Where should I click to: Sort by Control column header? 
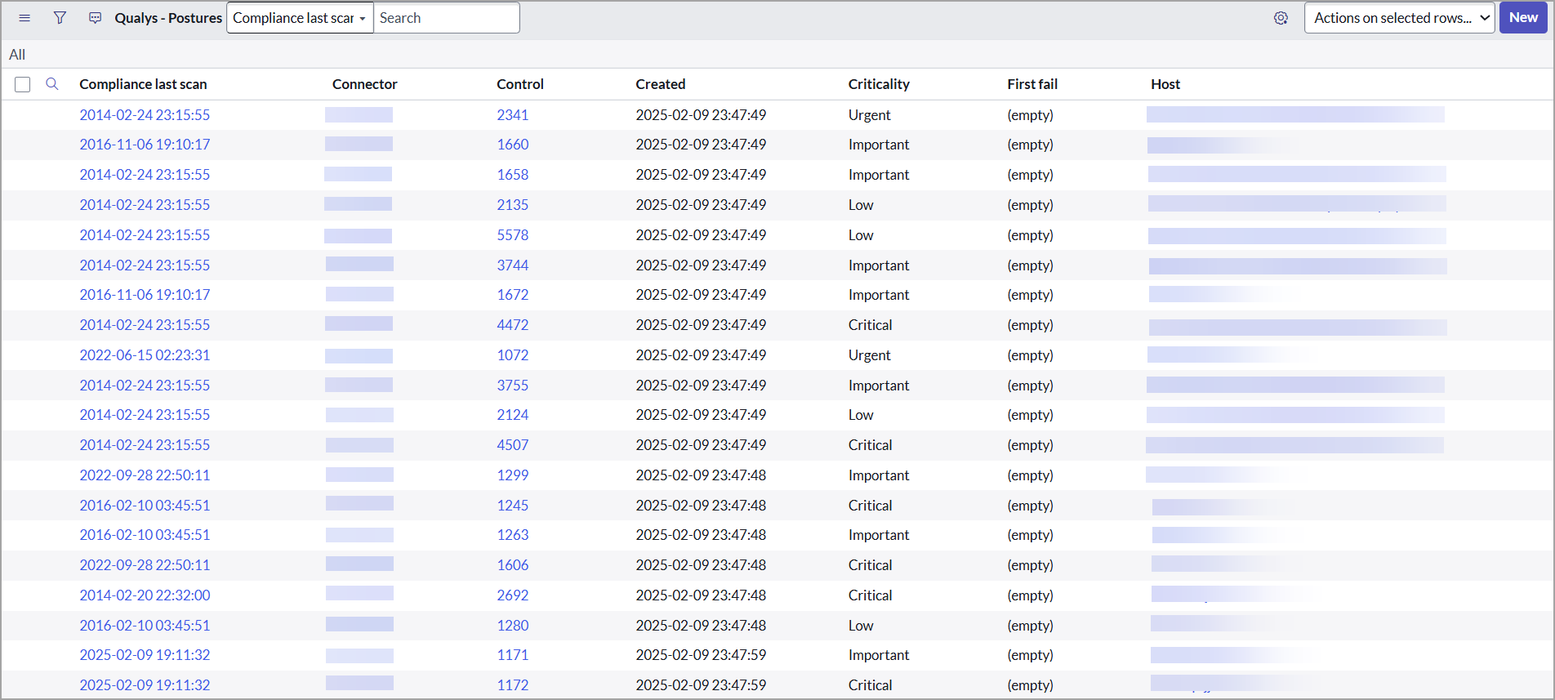[520, 84]
